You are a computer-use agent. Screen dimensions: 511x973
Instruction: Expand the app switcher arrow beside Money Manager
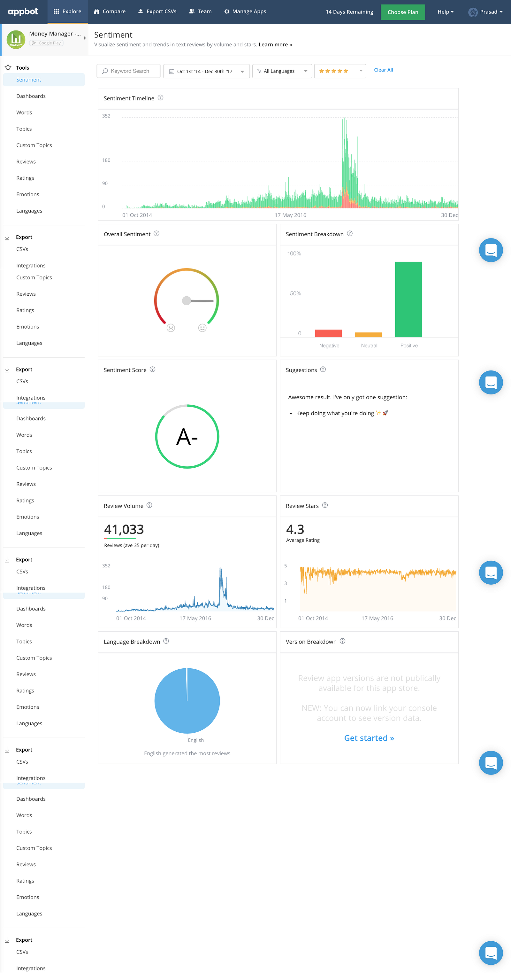coord(85,38)
